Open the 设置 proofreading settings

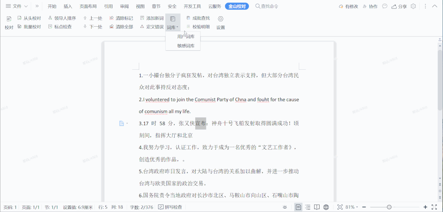(221, 23)
